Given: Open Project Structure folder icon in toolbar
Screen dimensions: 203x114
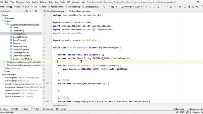Looking at the screenshot, I should [180, 7].
